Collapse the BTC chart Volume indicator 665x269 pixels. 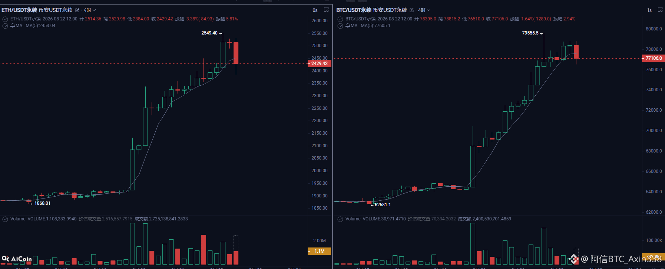(x=340, y=219)
